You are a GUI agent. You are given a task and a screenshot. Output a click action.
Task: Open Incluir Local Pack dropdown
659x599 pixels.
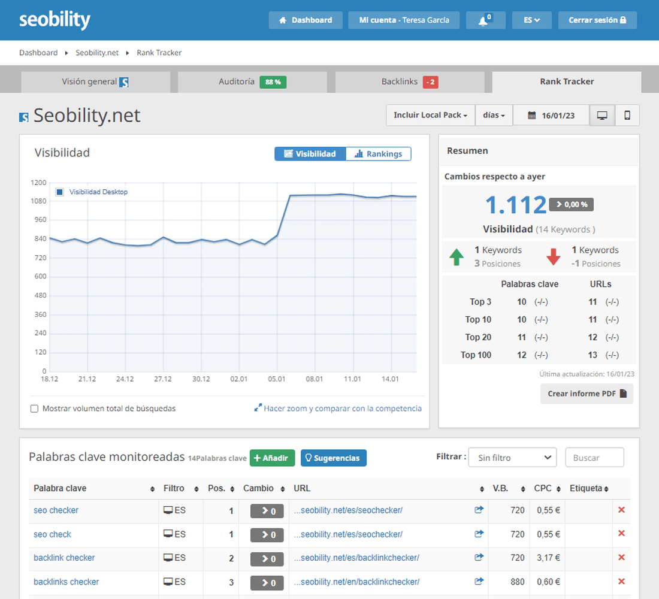[x=430, y=115]
